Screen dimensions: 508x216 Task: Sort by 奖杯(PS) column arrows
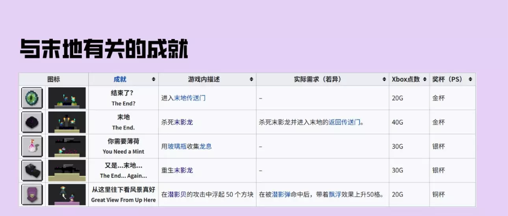point(470,79)
